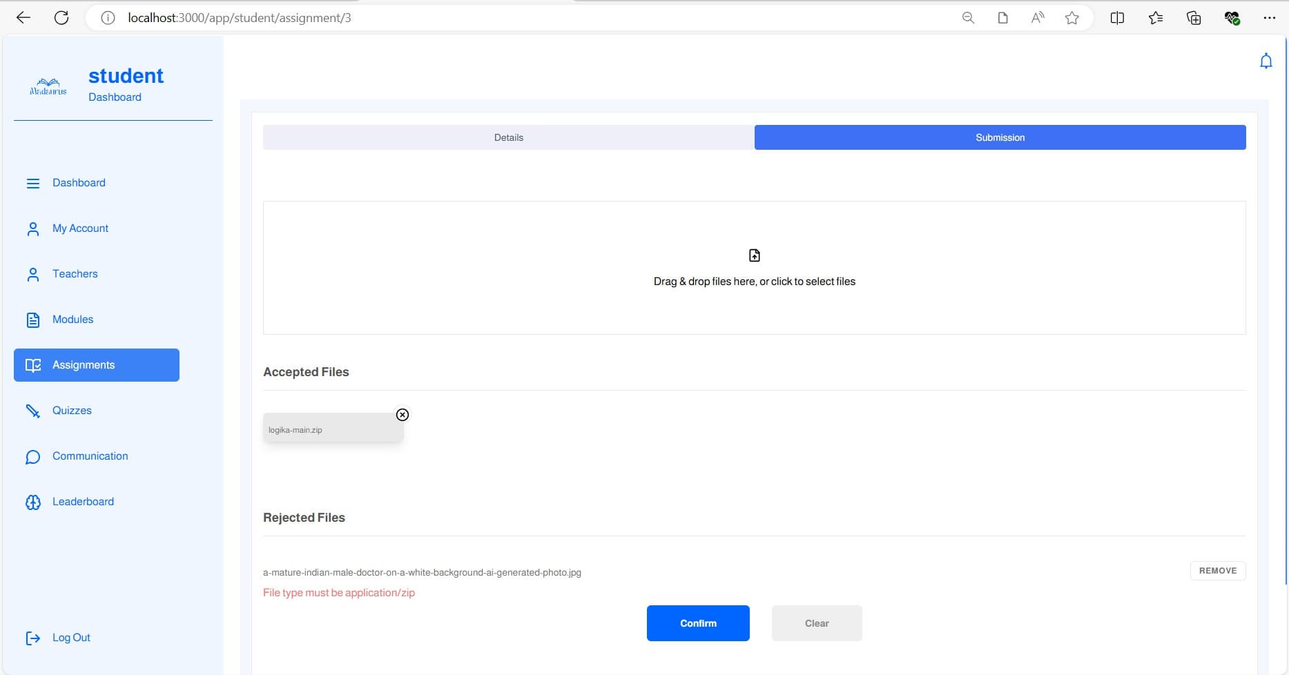The width and height of the screenshot is (1289, 675).
Task: Click the favorites star in address bar
Action: click(1072, 18)
